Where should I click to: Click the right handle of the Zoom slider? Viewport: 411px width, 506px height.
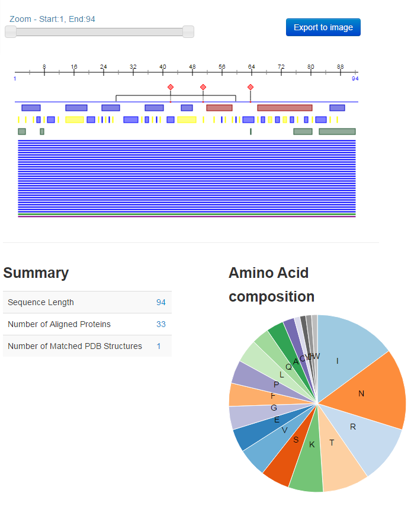[188, 32]
